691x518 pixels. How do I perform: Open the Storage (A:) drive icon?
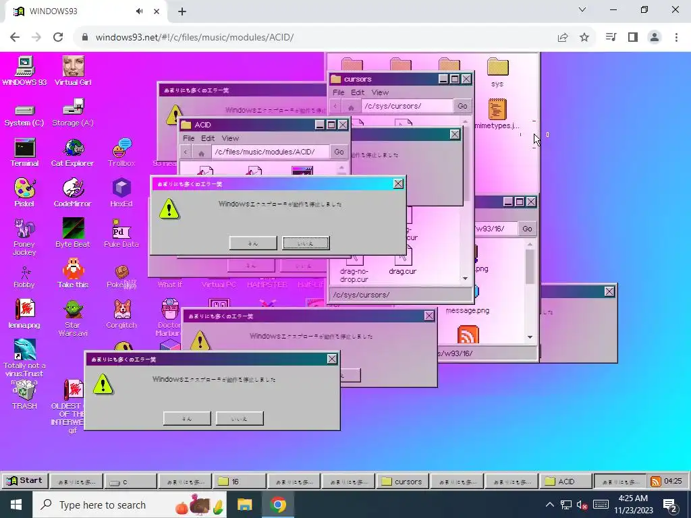pos(73,113)
